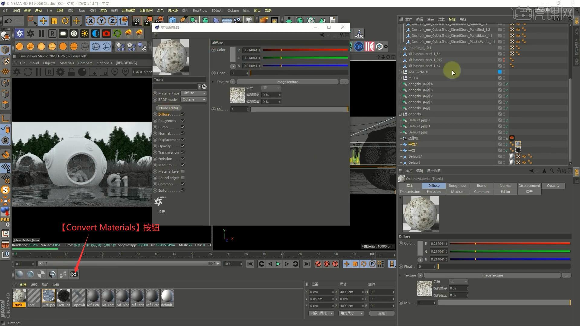Toggle the Y axis lock

[x=101, y=21]
